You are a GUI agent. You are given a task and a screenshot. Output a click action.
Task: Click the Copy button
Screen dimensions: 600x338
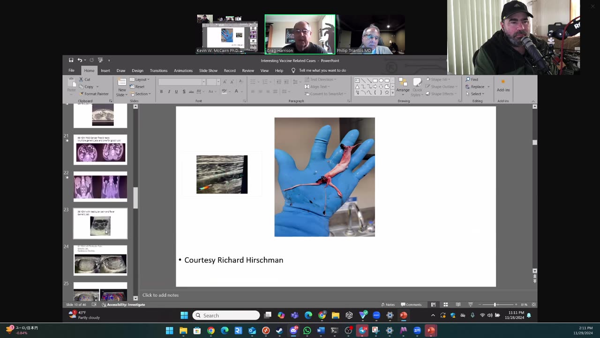click(x=87, y=87)
